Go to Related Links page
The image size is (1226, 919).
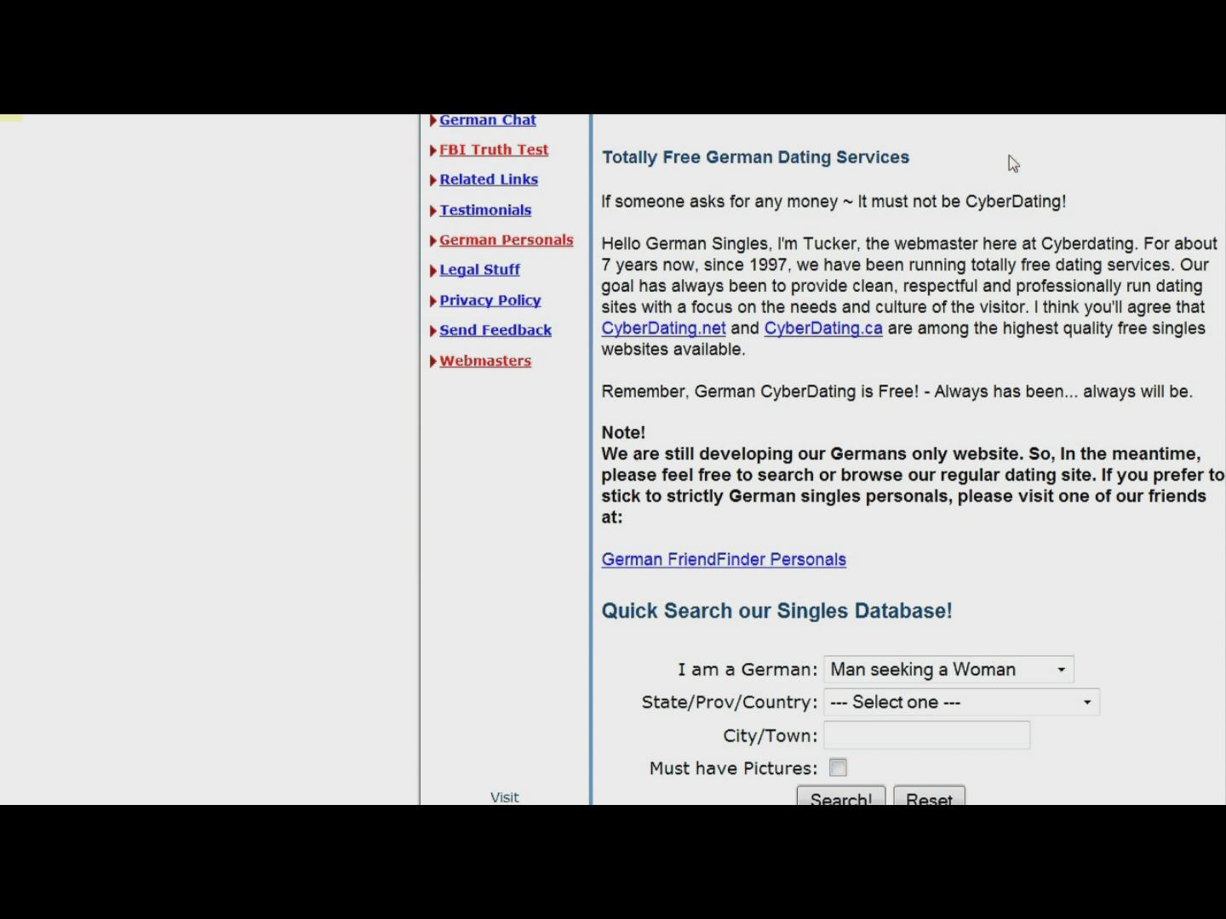[489, 180]
